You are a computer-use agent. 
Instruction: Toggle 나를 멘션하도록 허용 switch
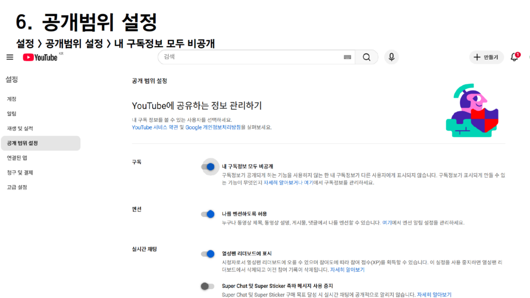(208, 214)
